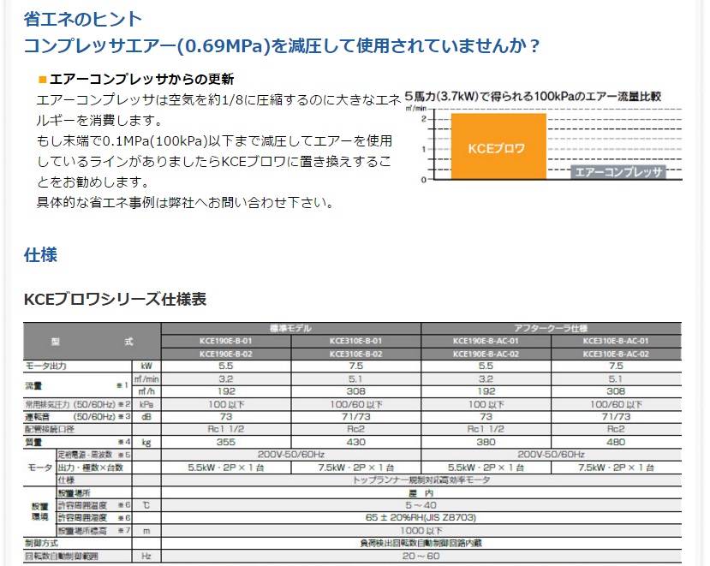Image resolution: width=710 pixels, height=566 pixels.
Task: Click the "流量" row label
Action: tap(33, 386)
